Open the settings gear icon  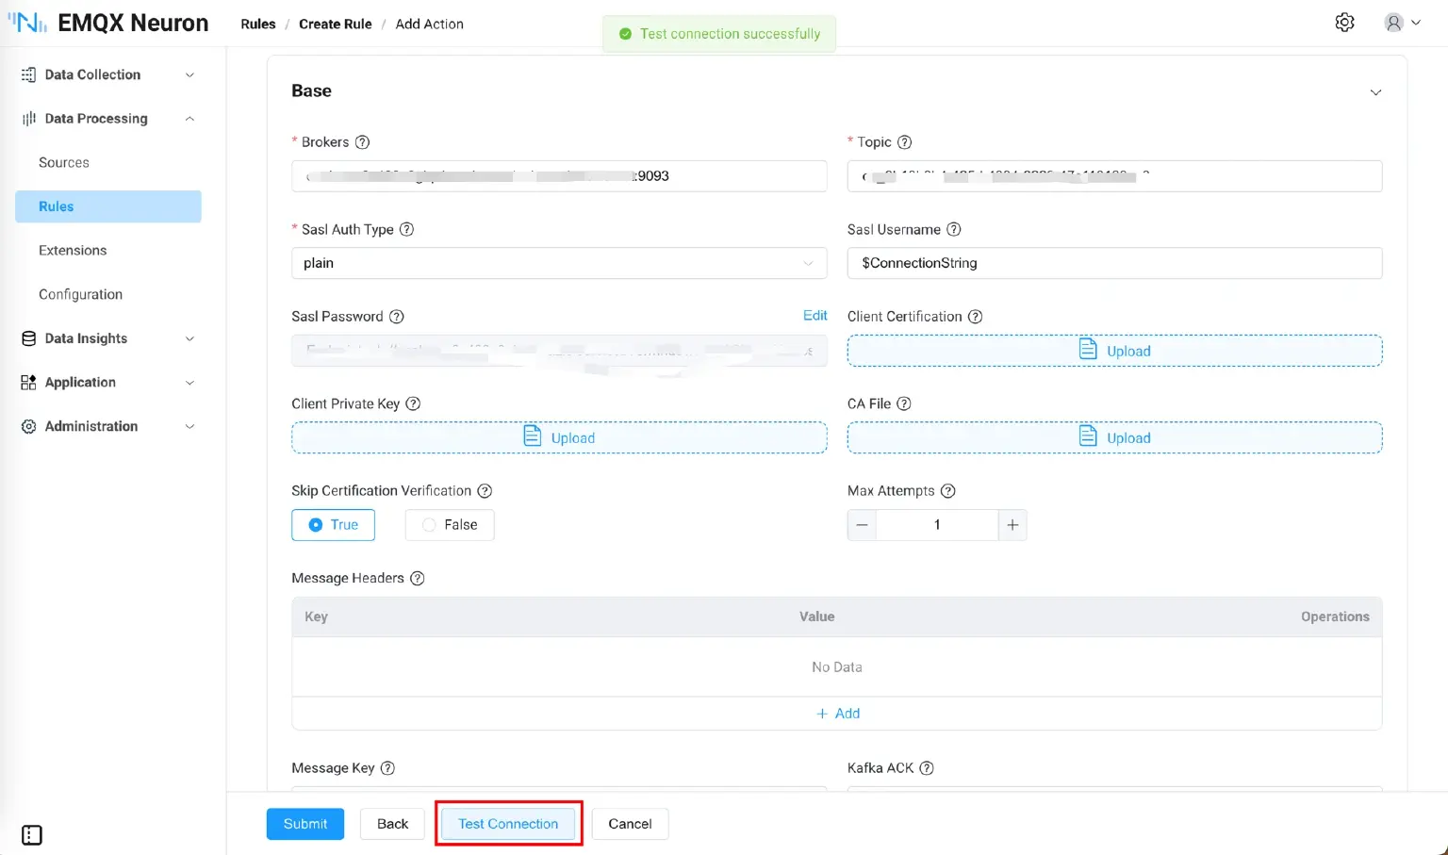coord(1344,23)
